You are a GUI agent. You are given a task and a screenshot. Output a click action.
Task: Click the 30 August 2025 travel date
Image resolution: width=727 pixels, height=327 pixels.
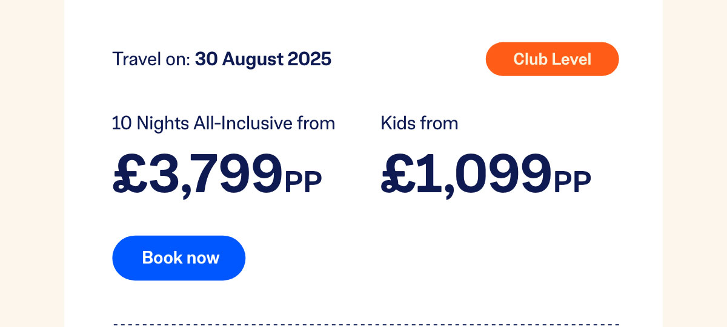point(263,59)
